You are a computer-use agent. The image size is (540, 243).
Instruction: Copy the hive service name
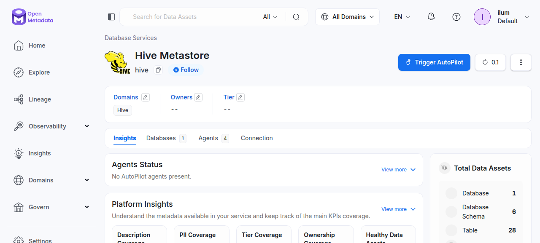coord(158,70)
